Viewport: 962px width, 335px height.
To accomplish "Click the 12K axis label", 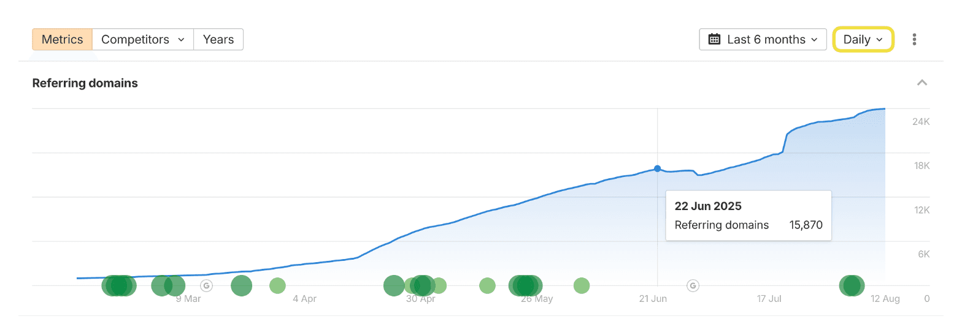I will pyautogui.click(x=921, y=210).
